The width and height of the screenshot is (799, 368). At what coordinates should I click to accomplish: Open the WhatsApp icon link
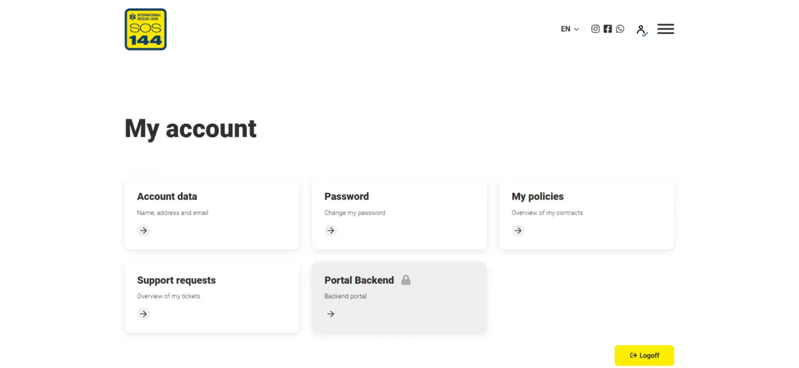tap(620, 29)
